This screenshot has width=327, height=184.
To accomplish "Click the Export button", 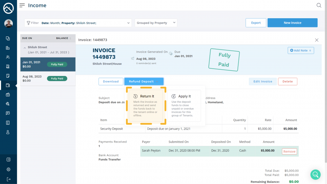I will click(256, 23).
